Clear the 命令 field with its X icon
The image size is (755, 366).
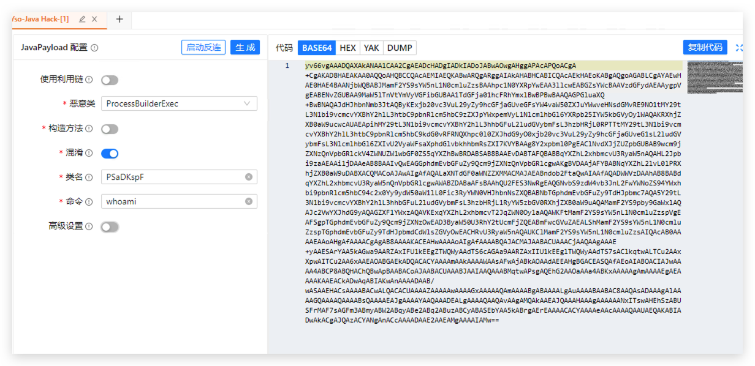[249, 201]
